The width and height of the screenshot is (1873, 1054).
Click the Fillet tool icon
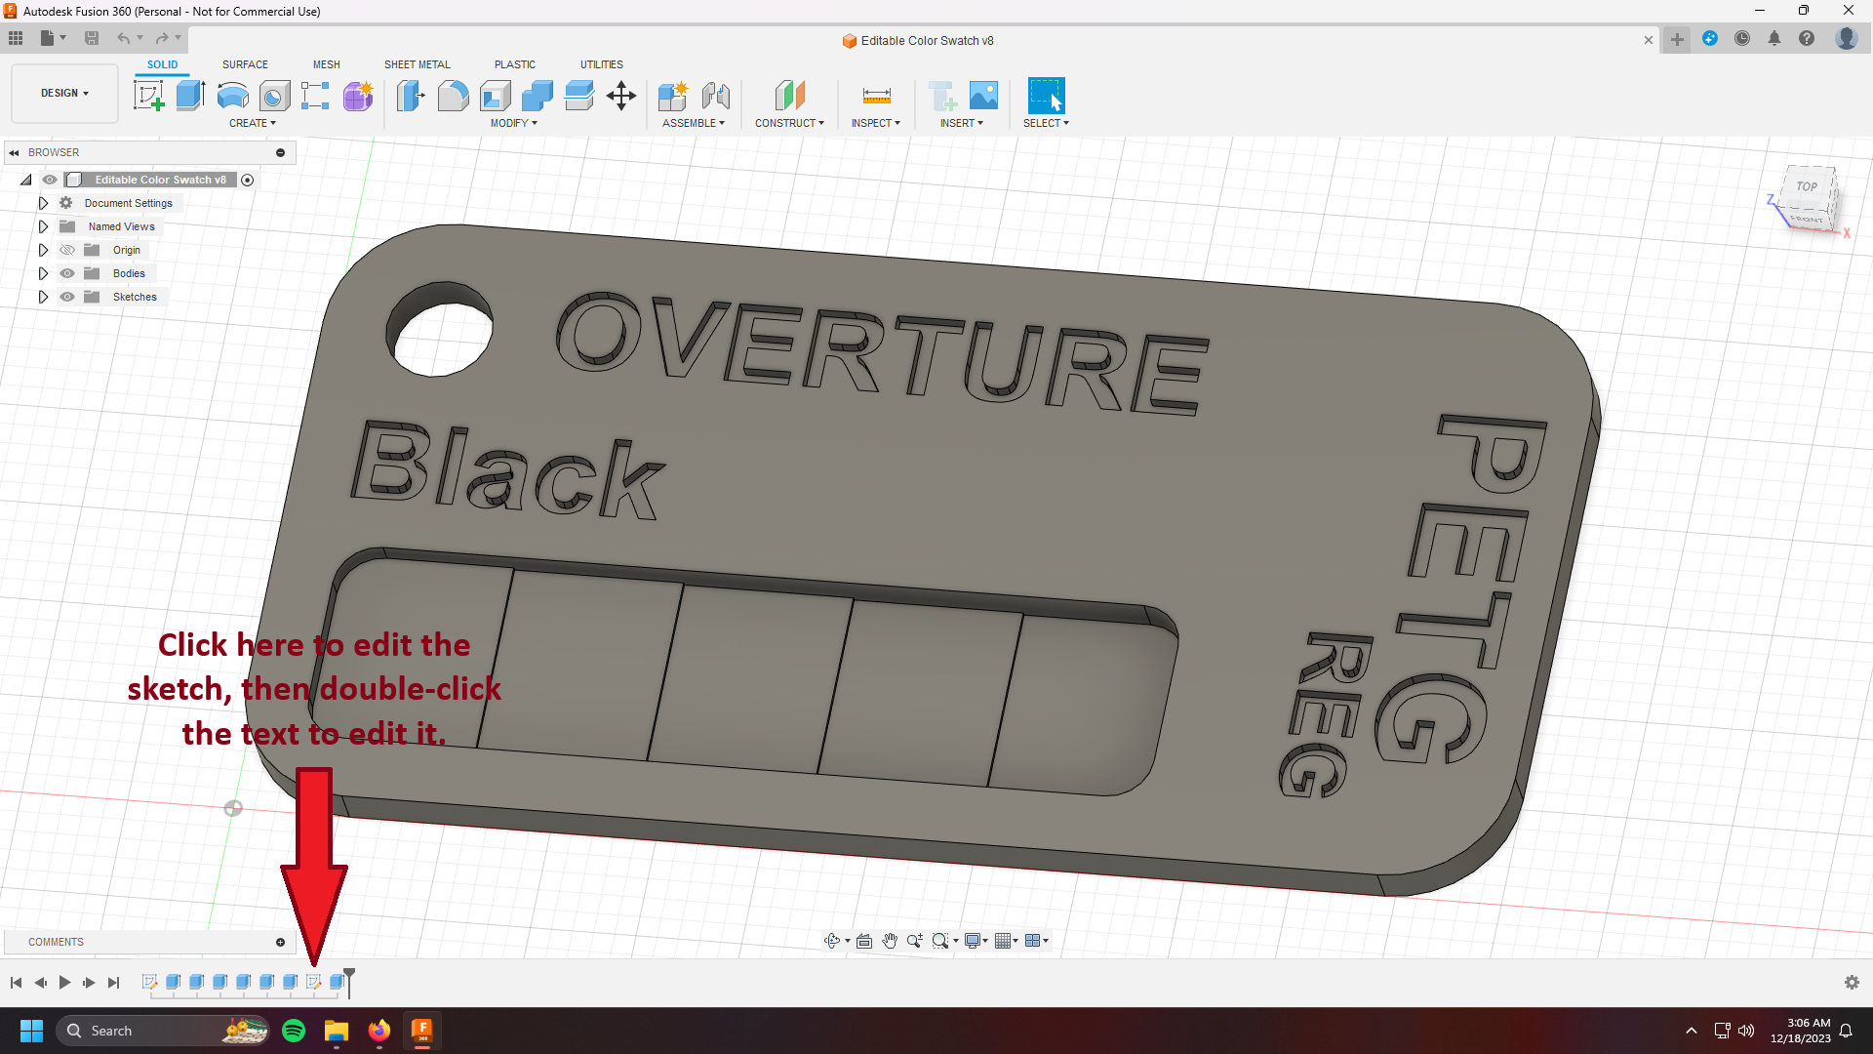[453, 96]
